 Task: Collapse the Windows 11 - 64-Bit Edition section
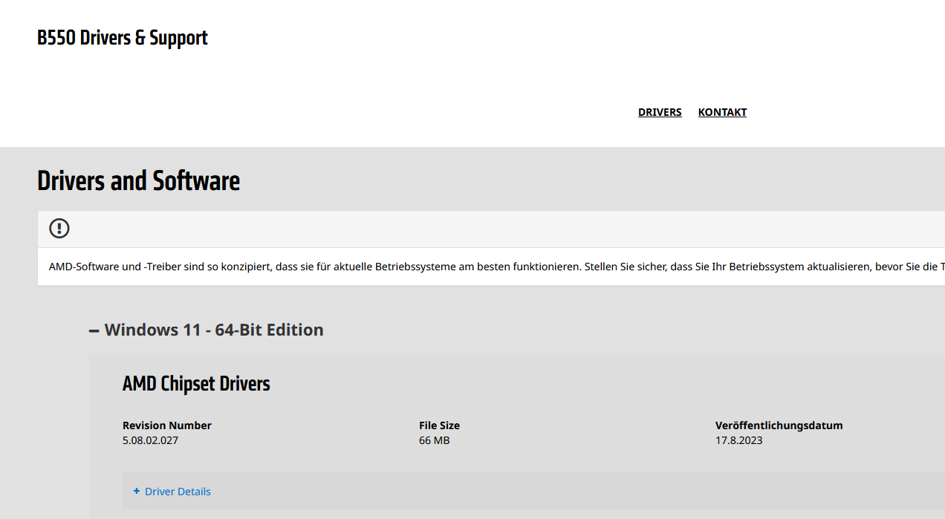click(x=207, y=330)
